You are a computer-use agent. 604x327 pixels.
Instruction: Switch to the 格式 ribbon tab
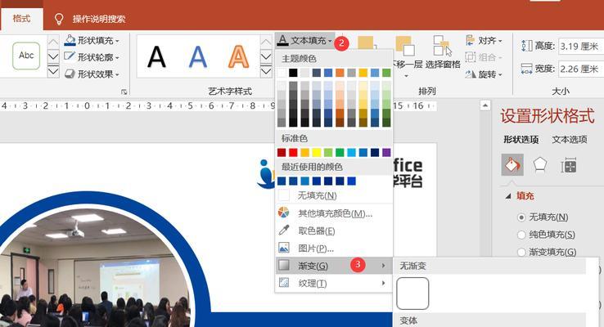21,19
